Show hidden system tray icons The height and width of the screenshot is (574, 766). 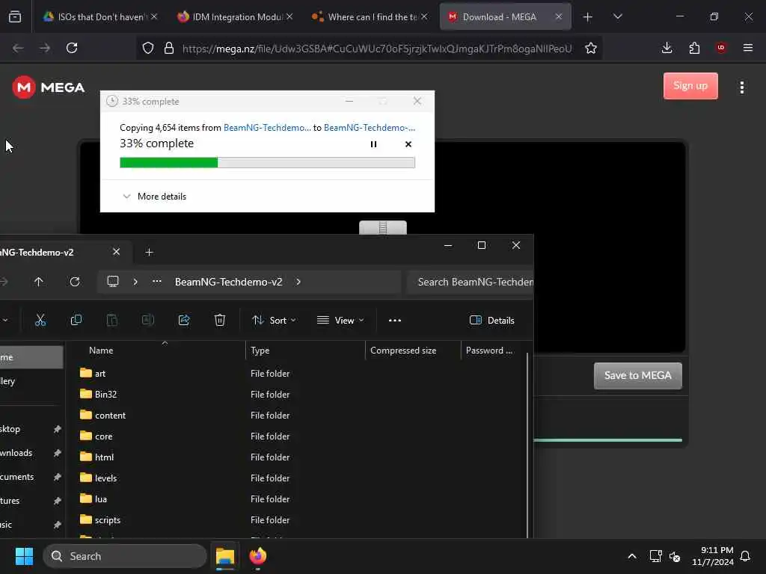[631, 556]
